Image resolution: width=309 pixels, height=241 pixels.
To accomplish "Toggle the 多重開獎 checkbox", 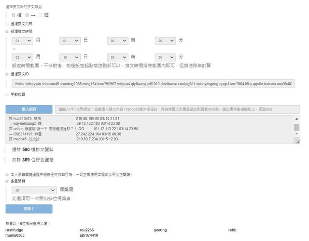I will click(7, 182).
